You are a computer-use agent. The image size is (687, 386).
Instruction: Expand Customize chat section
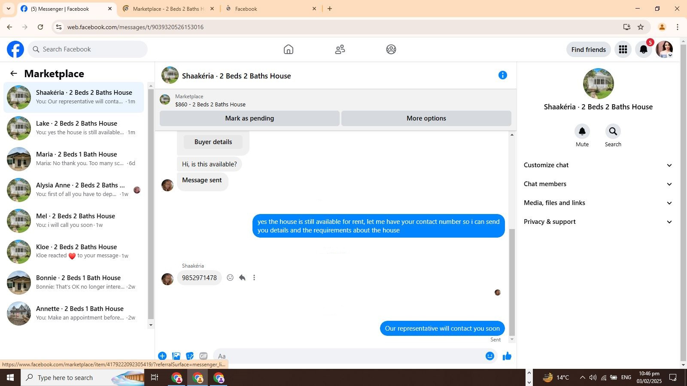tap(598, 165)
